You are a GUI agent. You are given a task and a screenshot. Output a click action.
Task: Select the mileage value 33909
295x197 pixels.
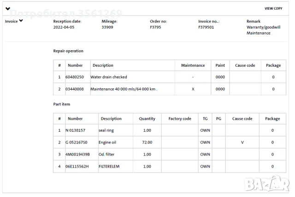[108, 27]
